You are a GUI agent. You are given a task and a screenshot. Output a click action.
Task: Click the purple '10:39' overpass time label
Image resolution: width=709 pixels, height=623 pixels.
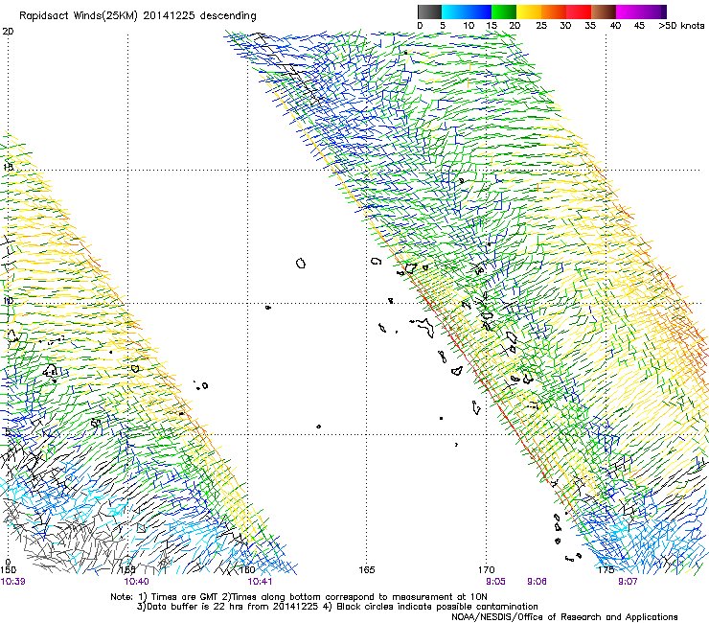12,581
